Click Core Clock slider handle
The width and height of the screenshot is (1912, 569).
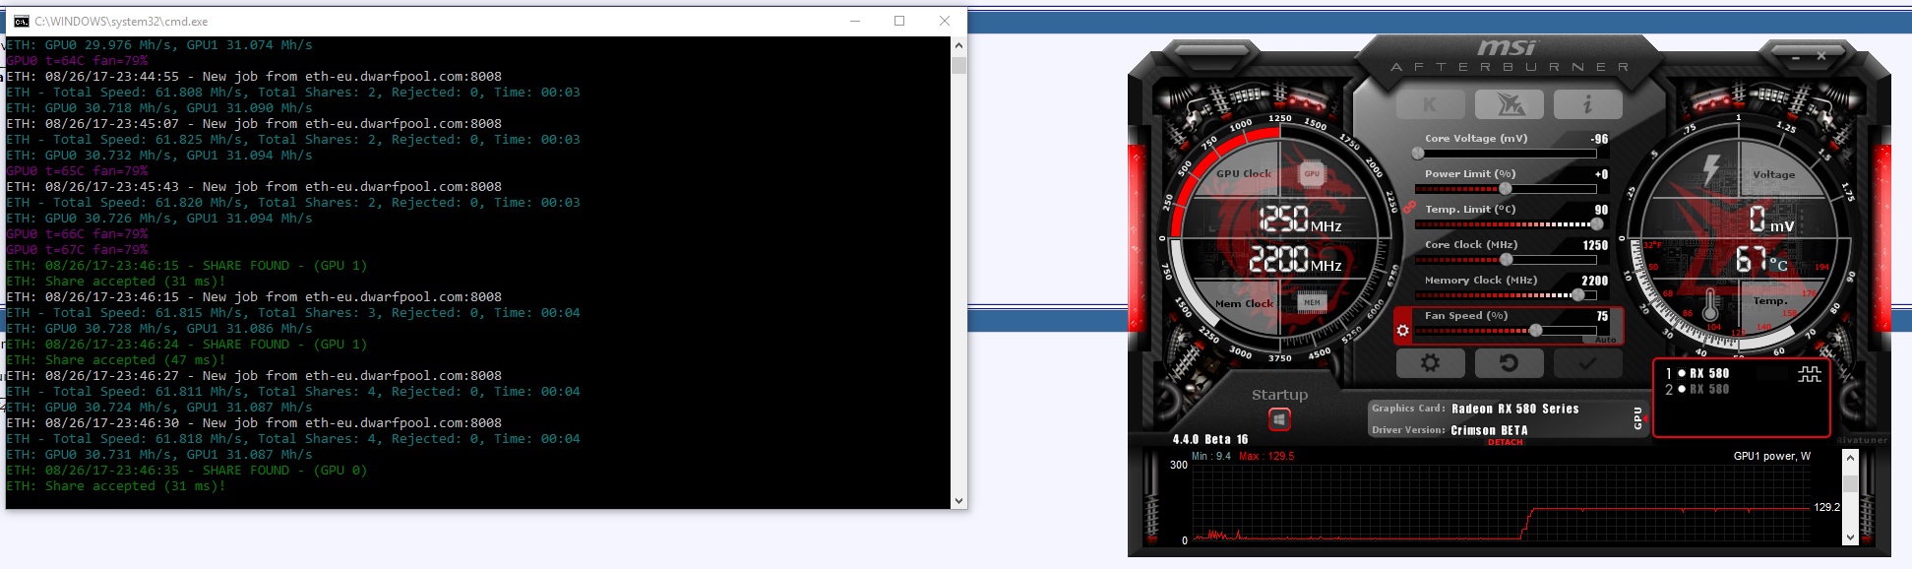(x=1506, y=260)
